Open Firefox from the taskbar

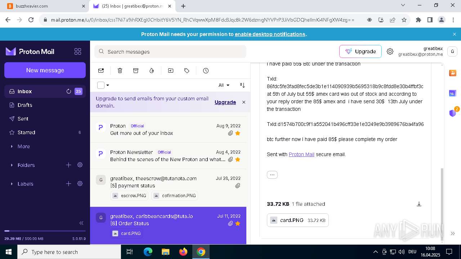tap(183, 252)
